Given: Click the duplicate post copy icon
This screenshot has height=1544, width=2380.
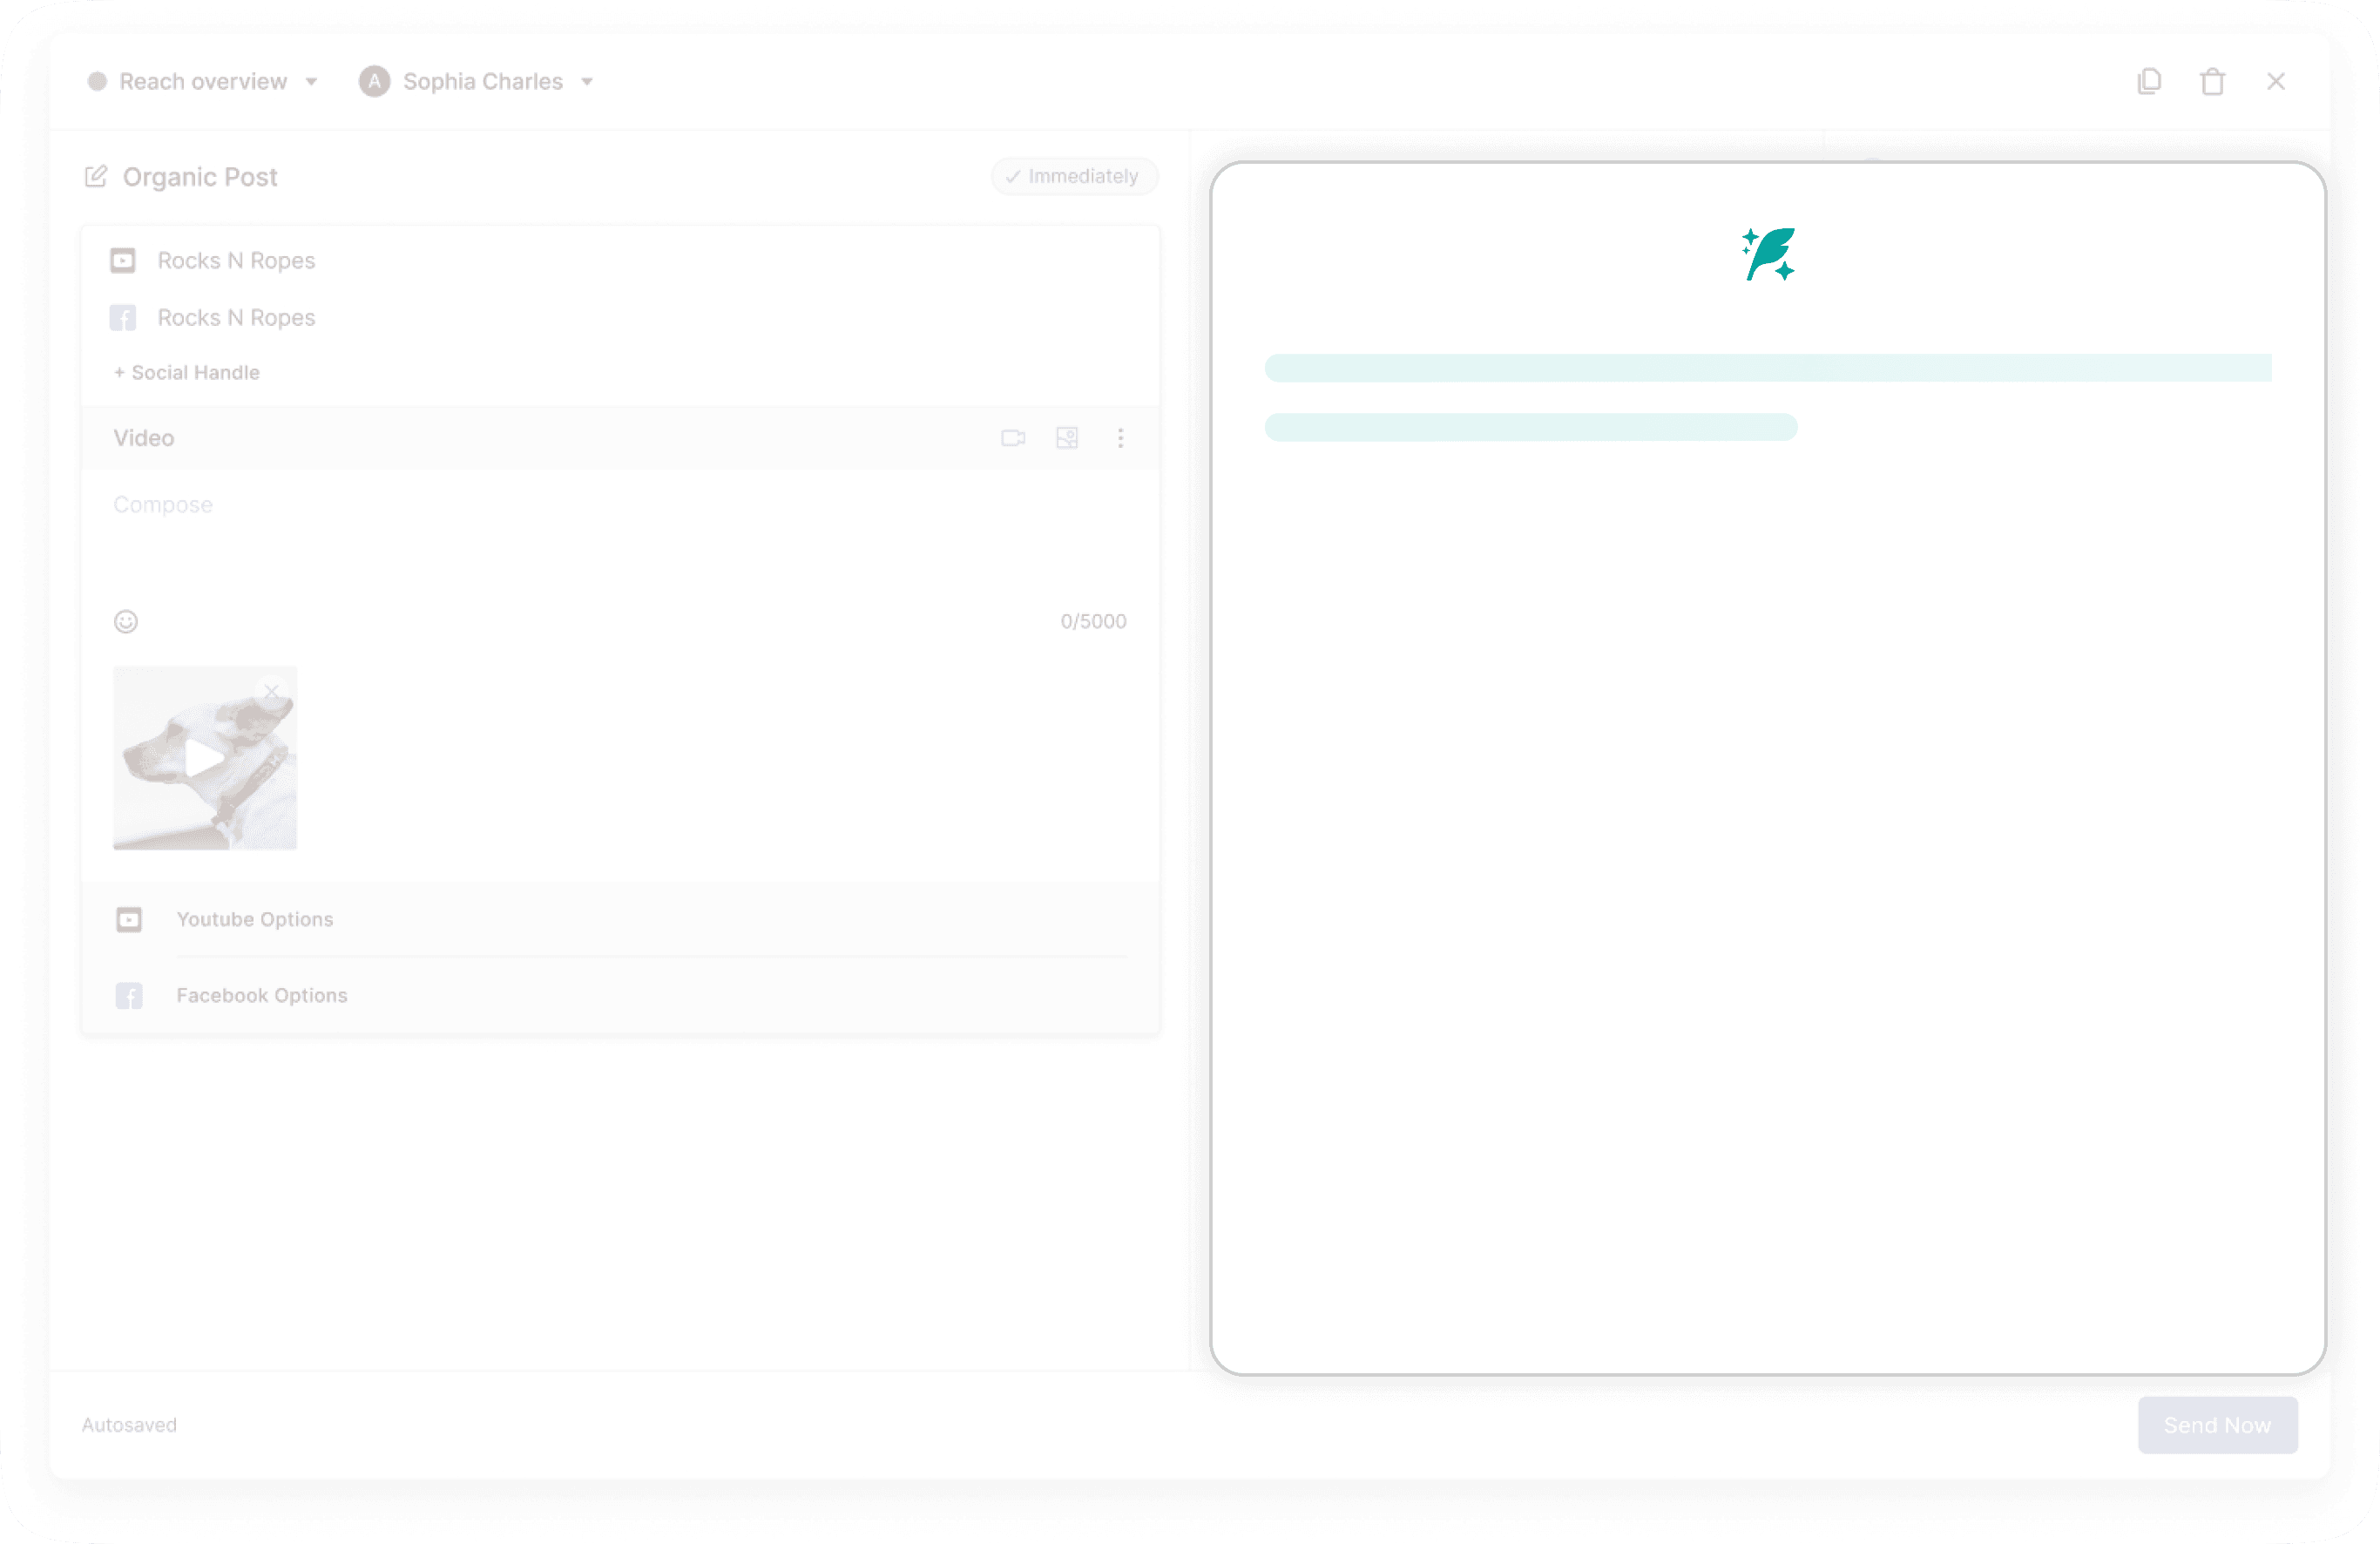Looking at the screenshot, I should (2149, 81).
